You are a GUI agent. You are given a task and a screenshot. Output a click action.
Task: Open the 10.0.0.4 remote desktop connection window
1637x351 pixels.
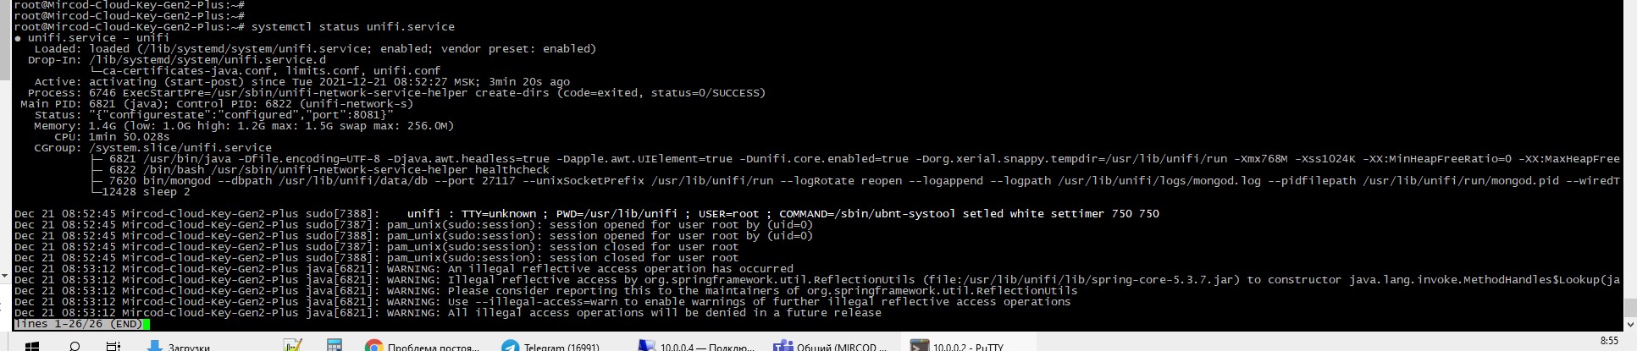(x=696, y=346)
